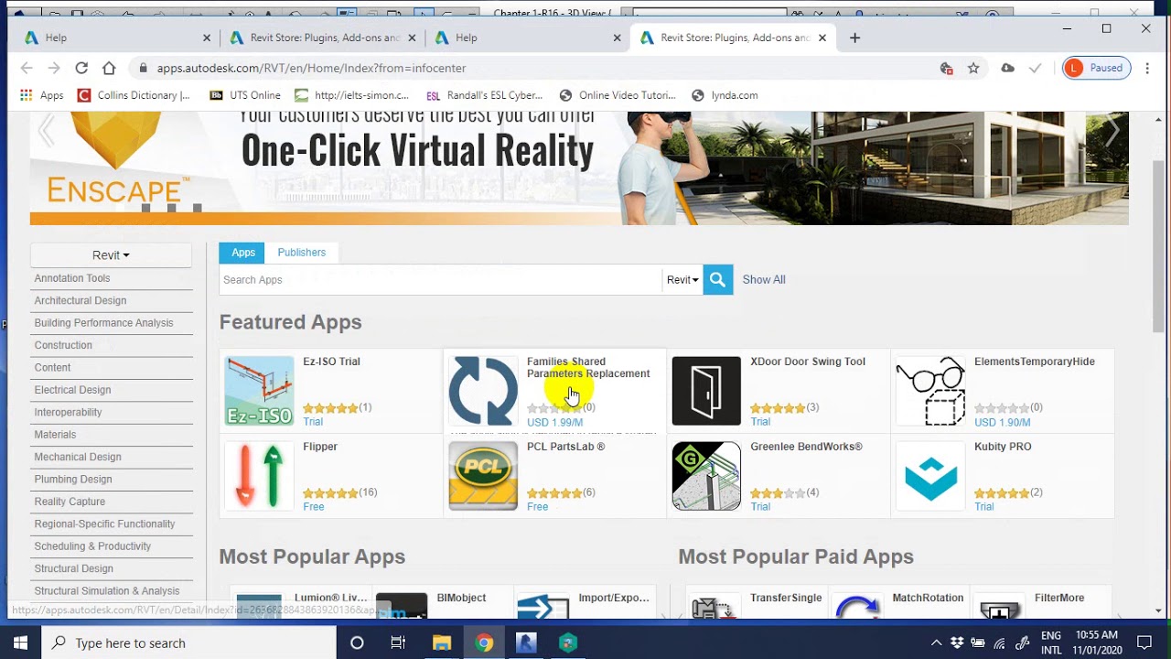This screenshot has width=1171, height=659.
Task: Click the taskbar search box
Action: tap(189, 643)
